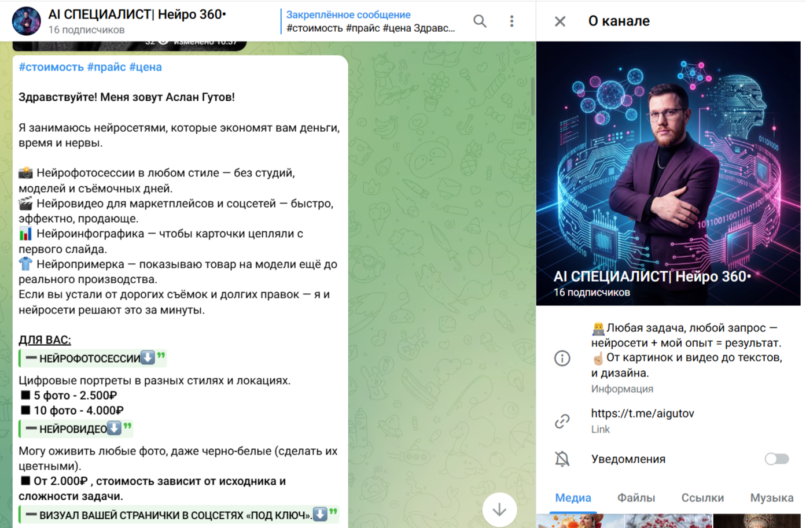Click the t-shirt emoji before Нейропримерка
This screenshot has width=806, height=528.
[x=25, y=264]
